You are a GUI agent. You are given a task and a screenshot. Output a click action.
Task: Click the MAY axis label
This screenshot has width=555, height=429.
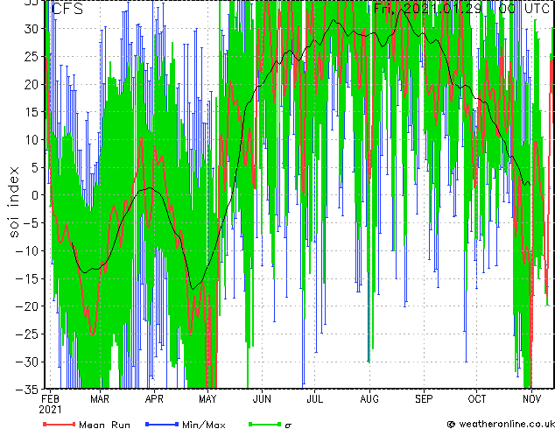click(x=207, y=399)
